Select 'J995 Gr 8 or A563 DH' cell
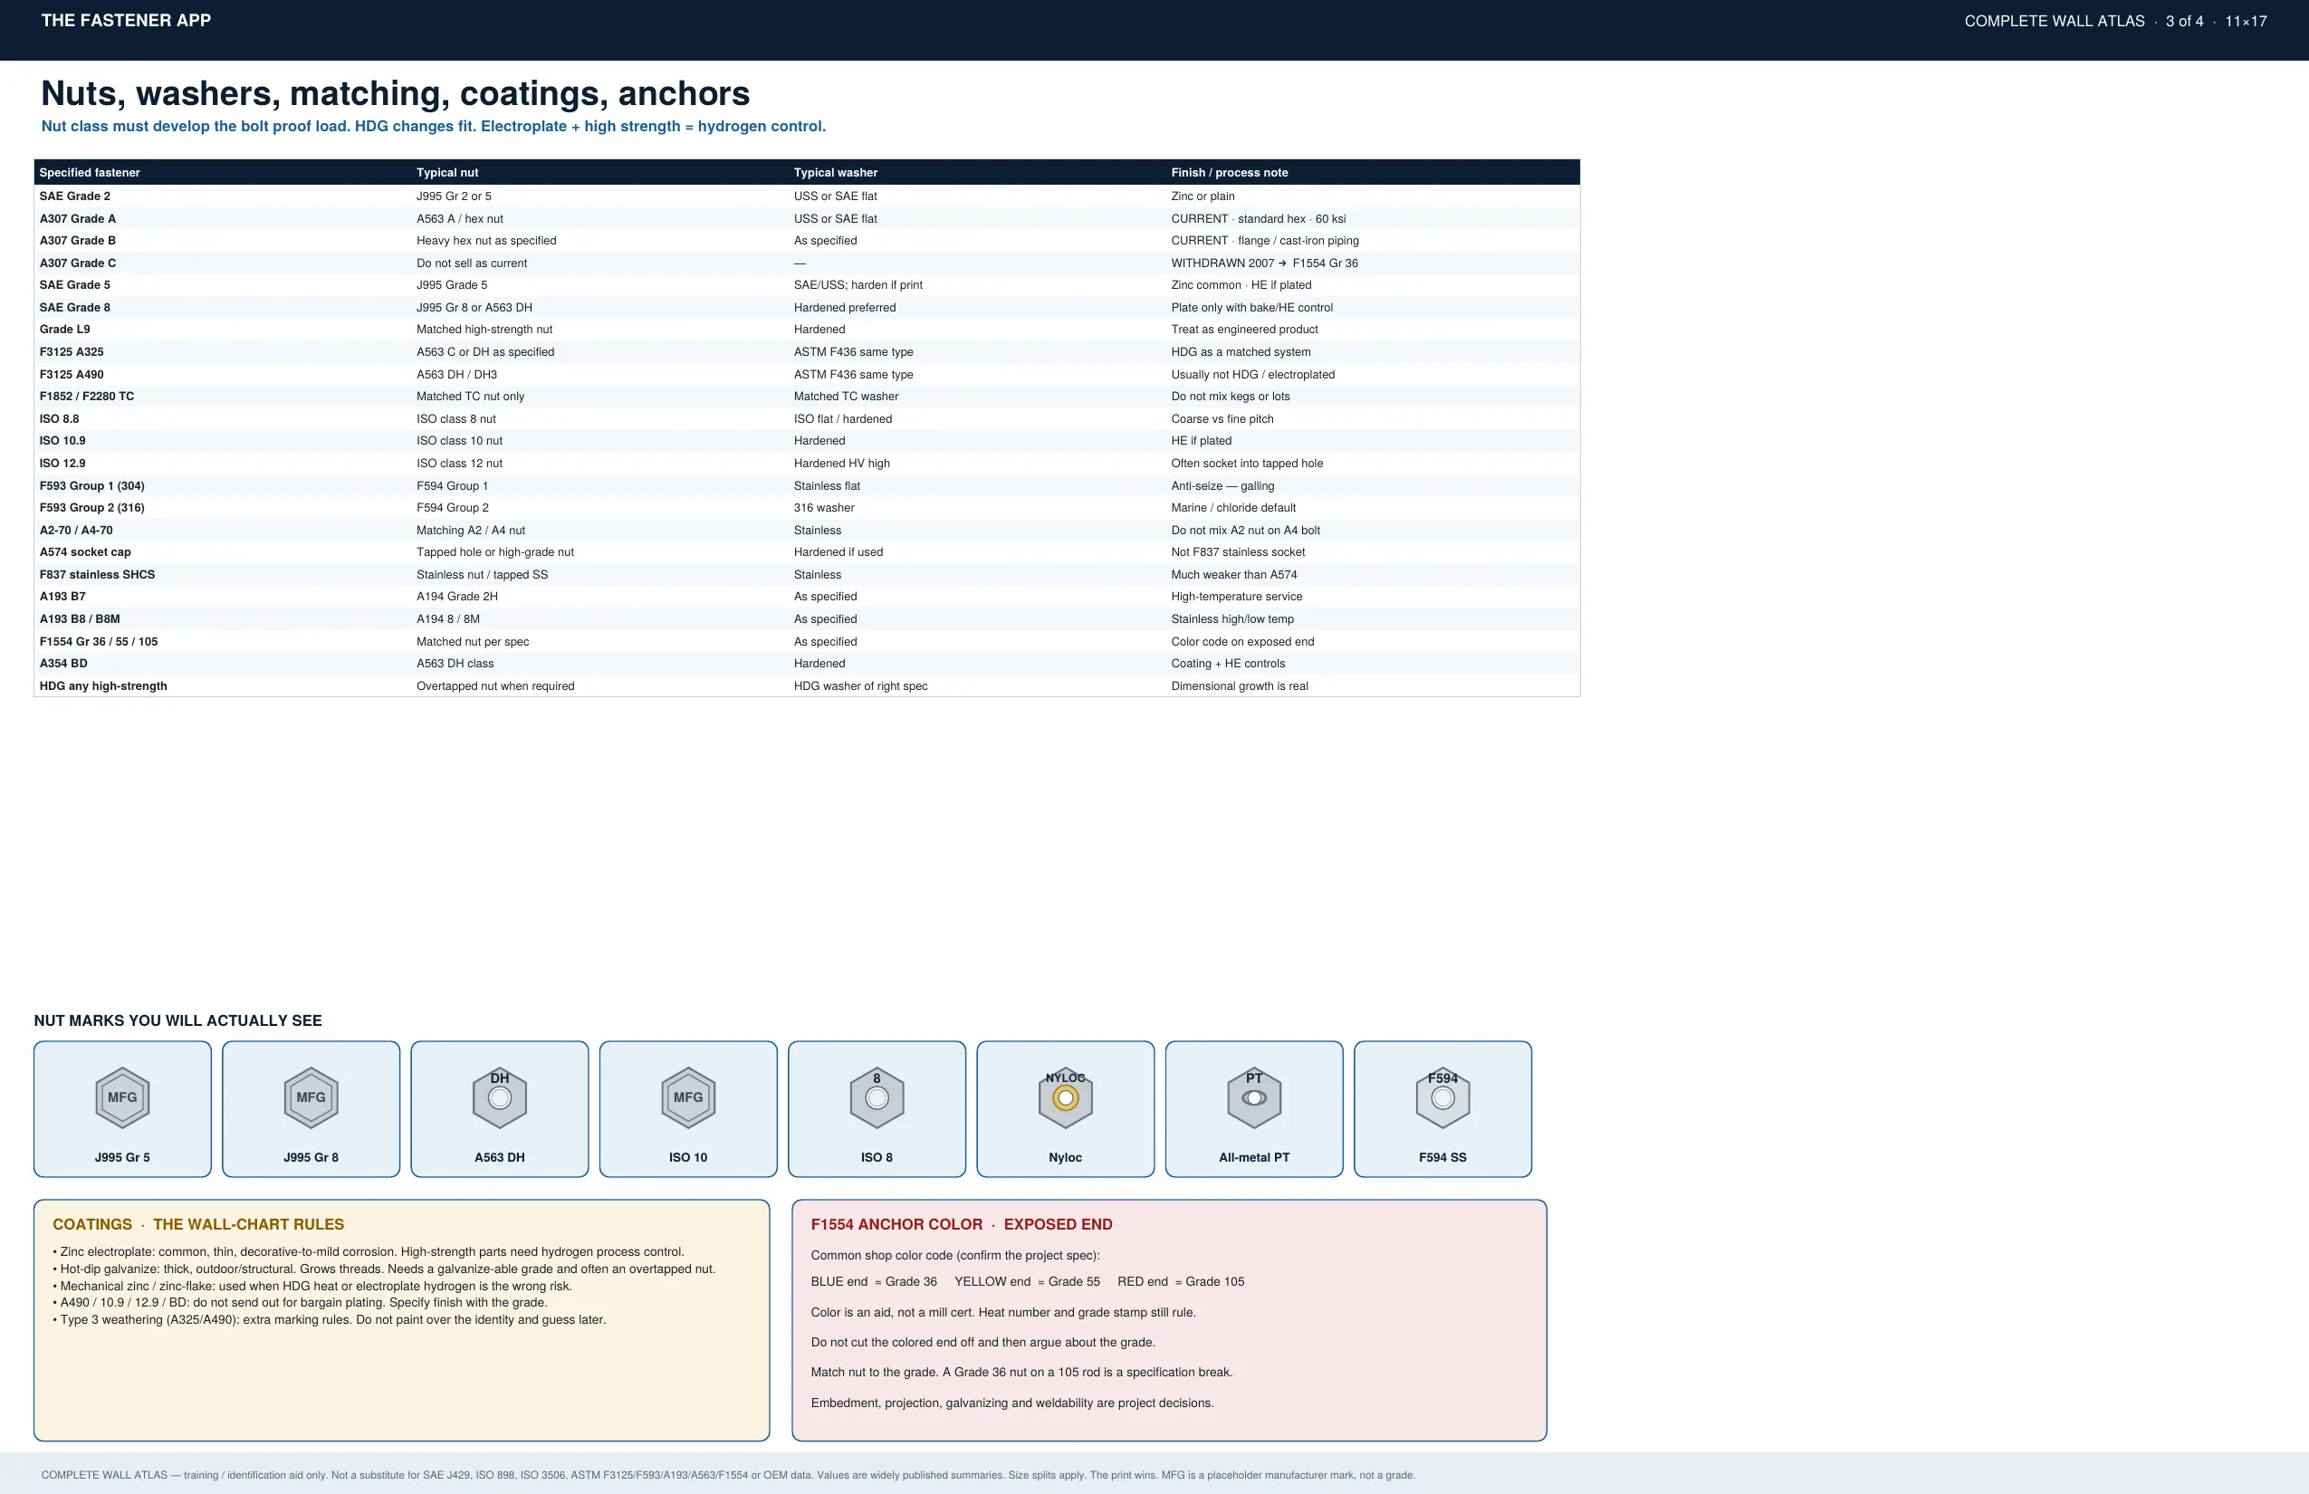 474,308
